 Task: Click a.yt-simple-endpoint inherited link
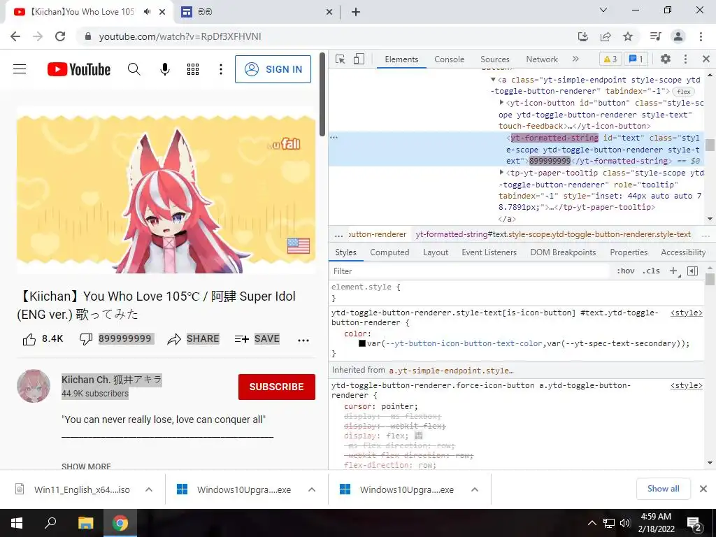[451, 371]
